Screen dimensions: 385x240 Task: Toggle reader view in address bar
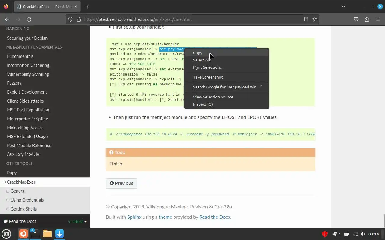pyautogui.click(x=306, y=19)
